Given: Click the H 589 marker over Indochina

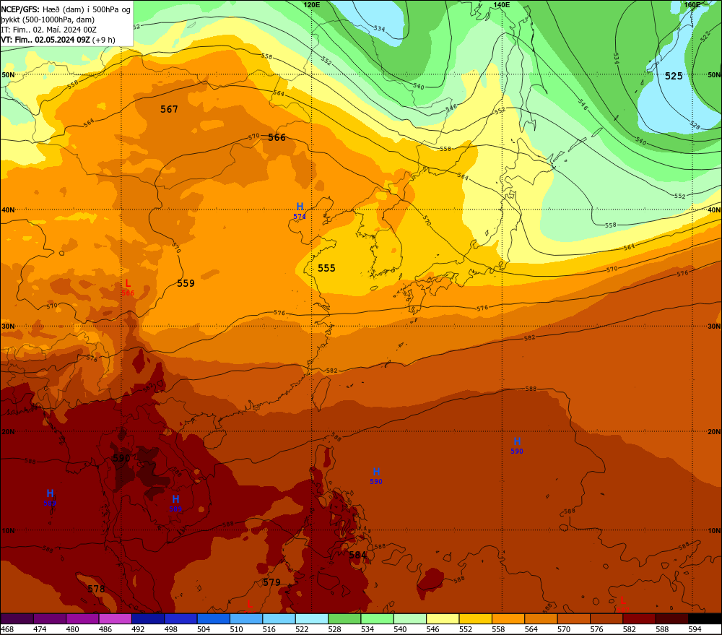Looking at the screenshot, I should click(175, 504).
